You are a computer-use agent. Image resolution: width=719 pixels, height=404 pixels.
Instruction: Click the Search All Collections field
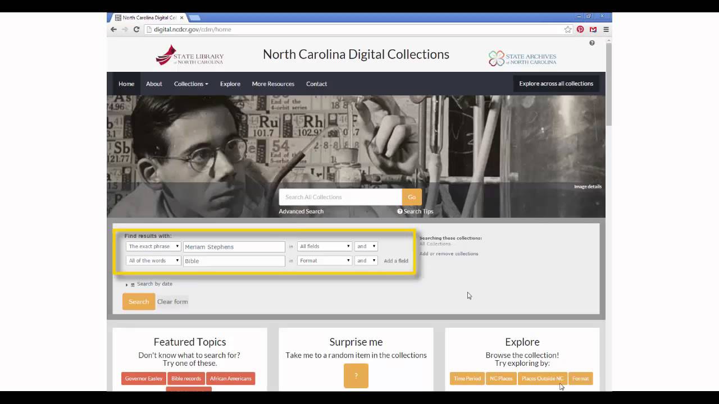340,197
